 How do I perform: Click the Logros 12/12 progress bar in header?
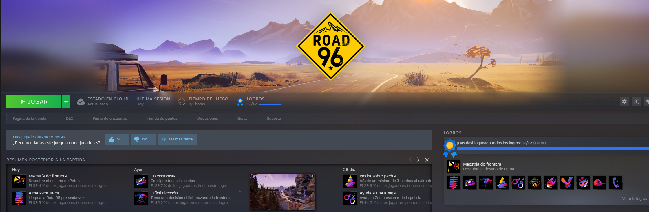[270, 104]
